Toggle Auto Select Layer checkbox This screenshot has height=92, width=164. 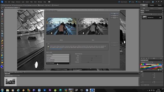[3, 5]
